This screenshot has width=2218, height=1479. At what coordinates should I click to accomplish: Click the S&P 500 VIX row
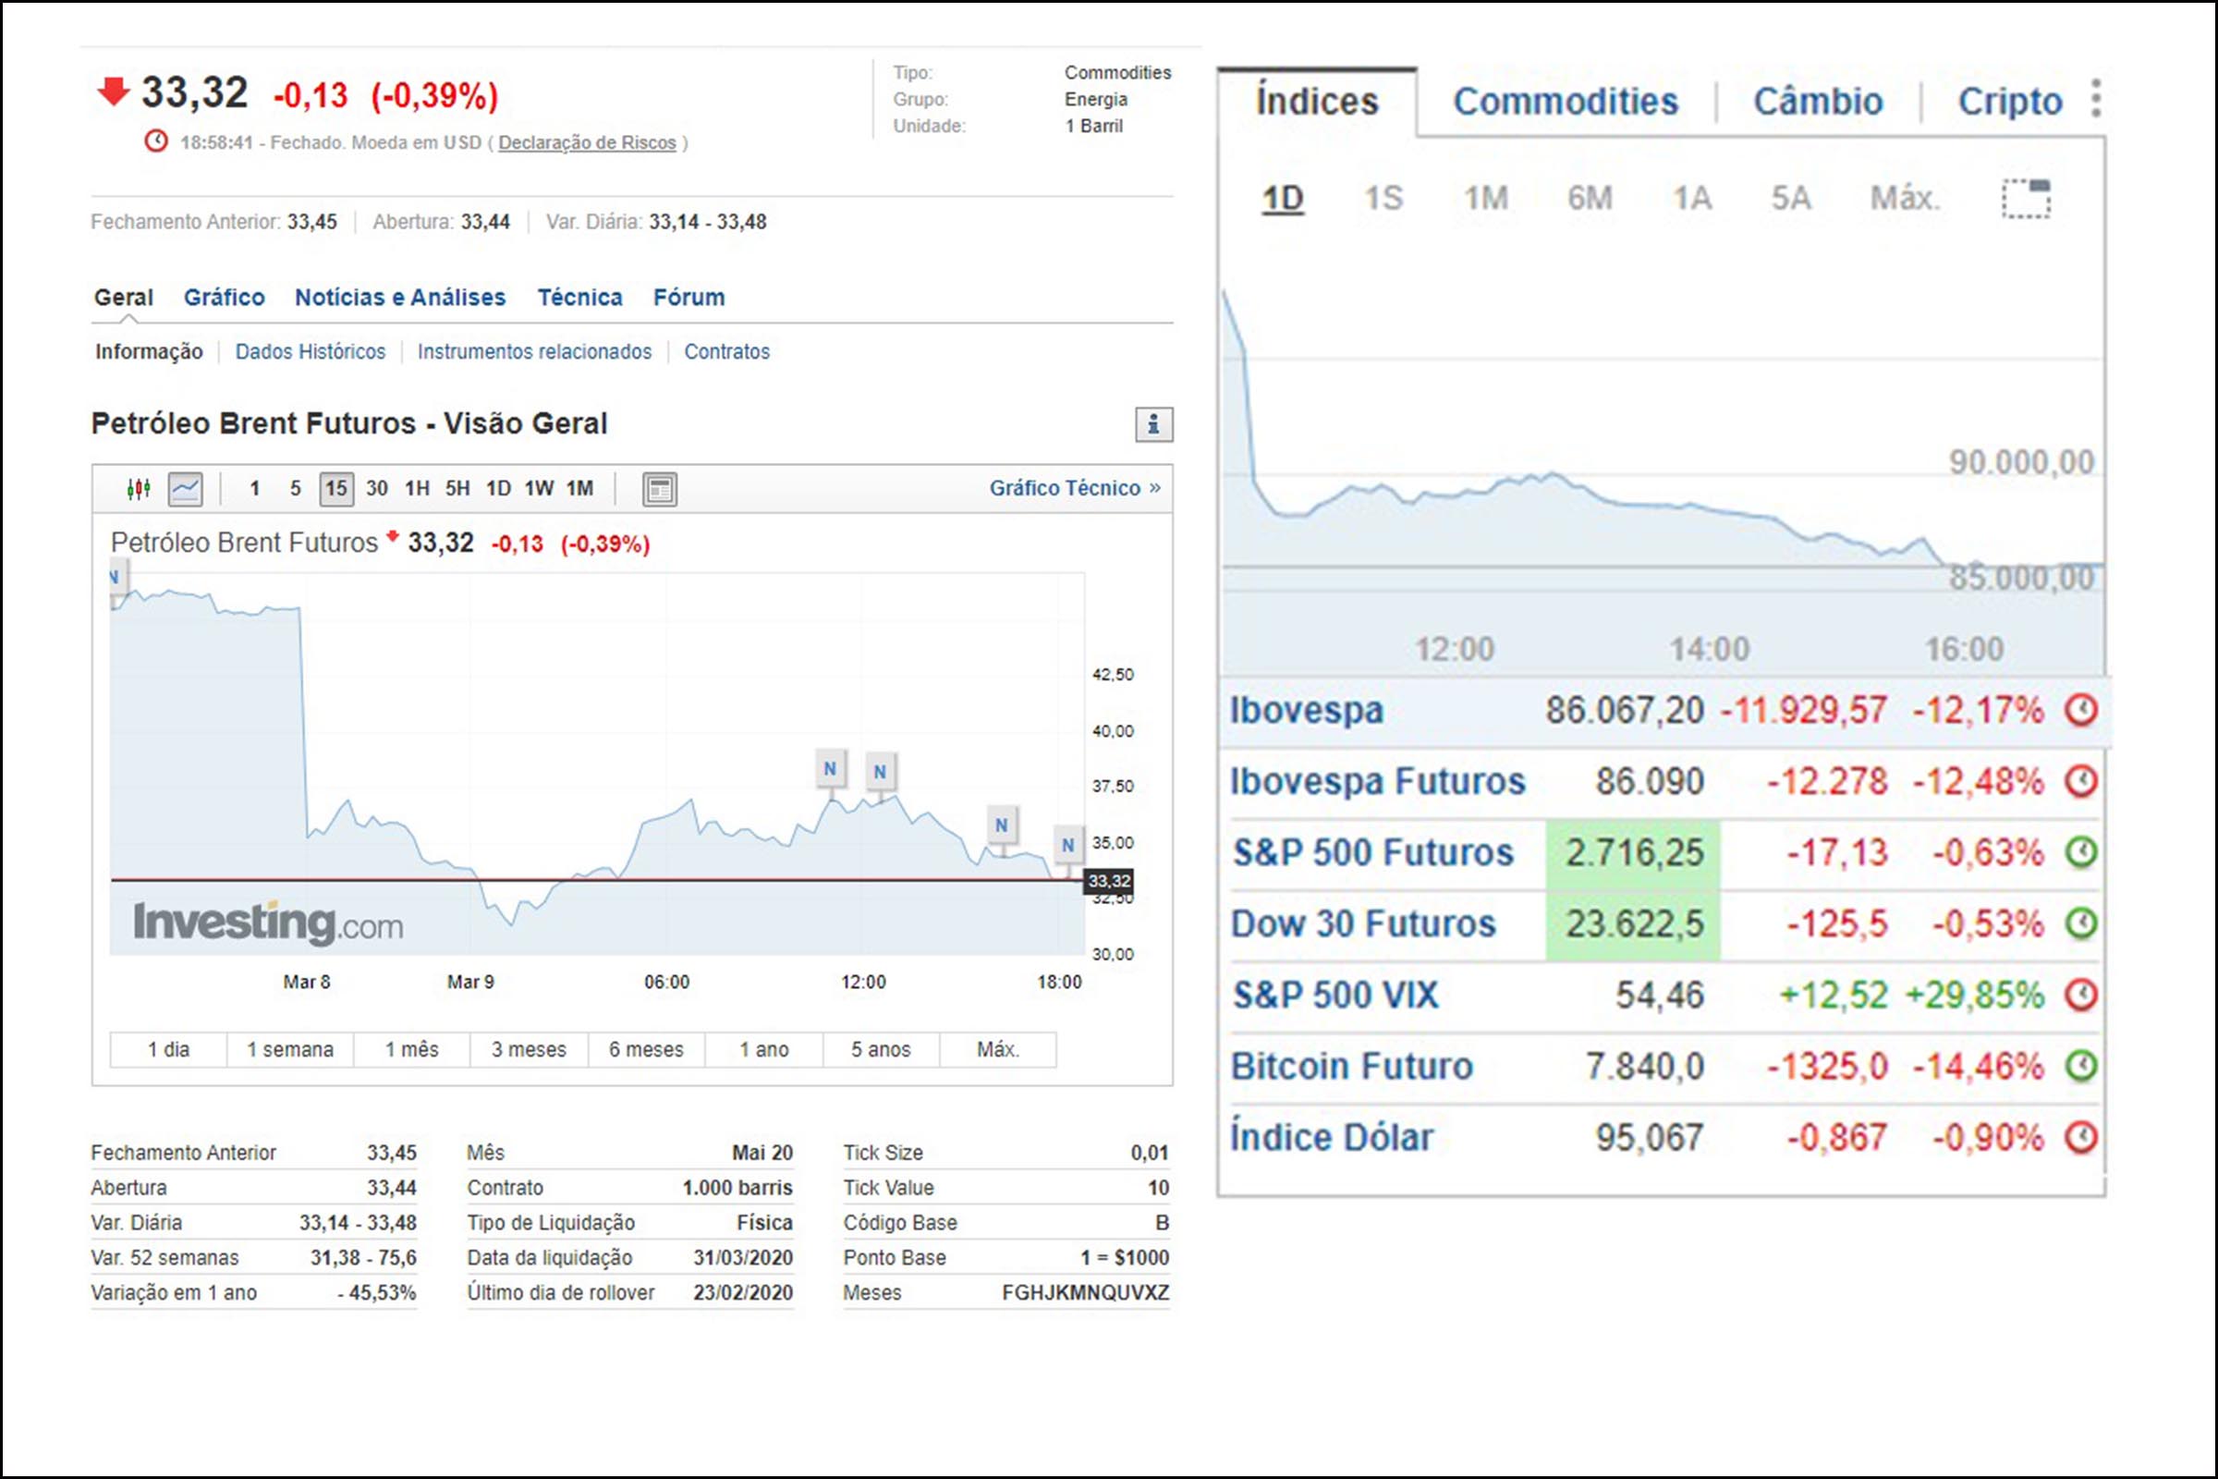pyautogui.click(x=1335, y=996)
